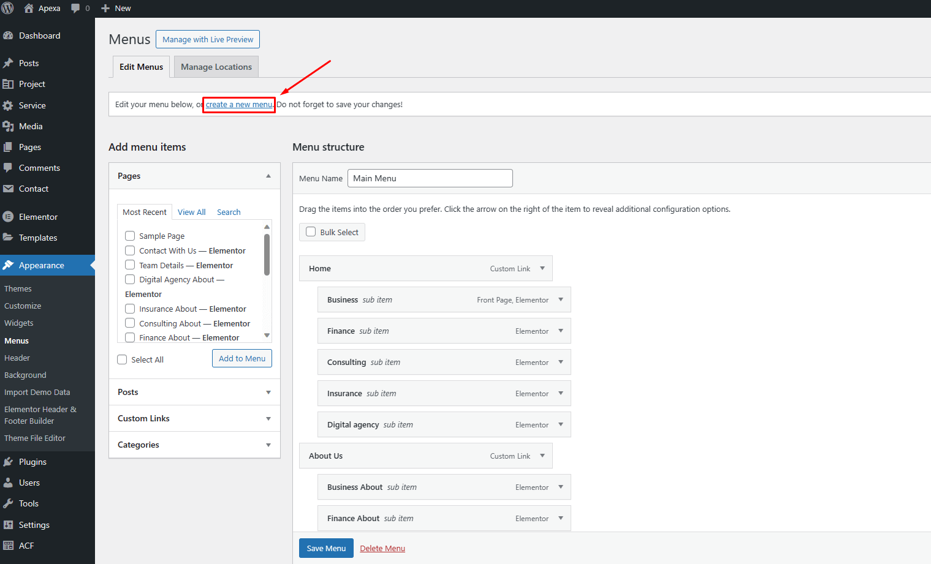Viewport: 931px width, 564px height.
Task: Open the comments bubble icon in admin bar
Action: 75,8
